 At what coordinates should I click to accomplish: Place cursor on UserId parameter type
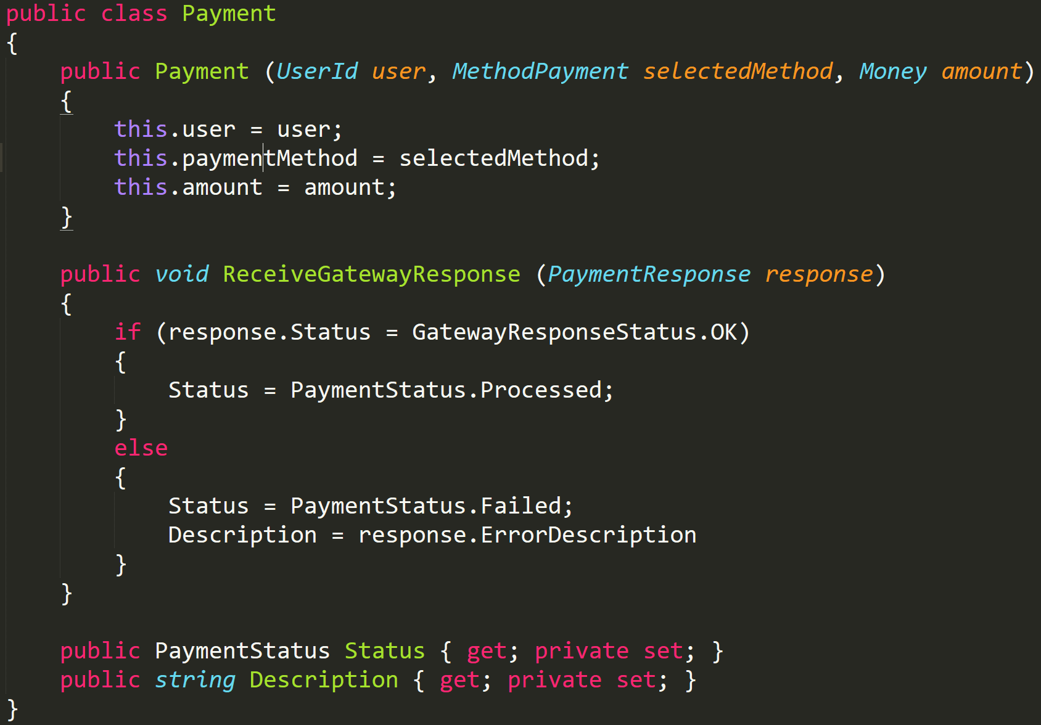pyautogui.click(x=317, y=72)
